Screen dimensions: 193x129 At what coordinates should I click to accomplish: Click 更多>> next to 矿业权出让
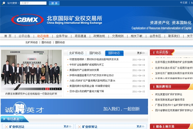[x=67, y=126]
